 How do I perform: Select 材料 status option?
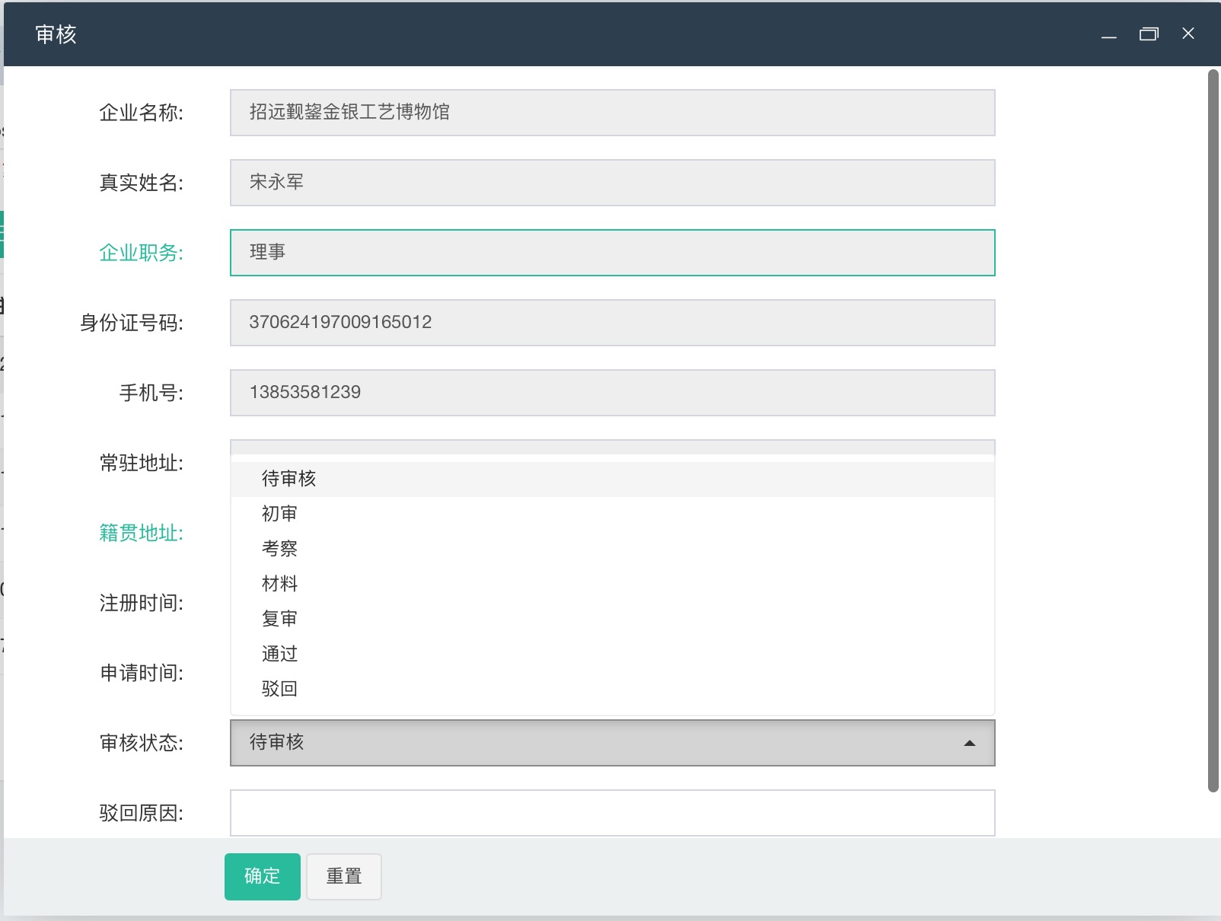click(279, 584)
